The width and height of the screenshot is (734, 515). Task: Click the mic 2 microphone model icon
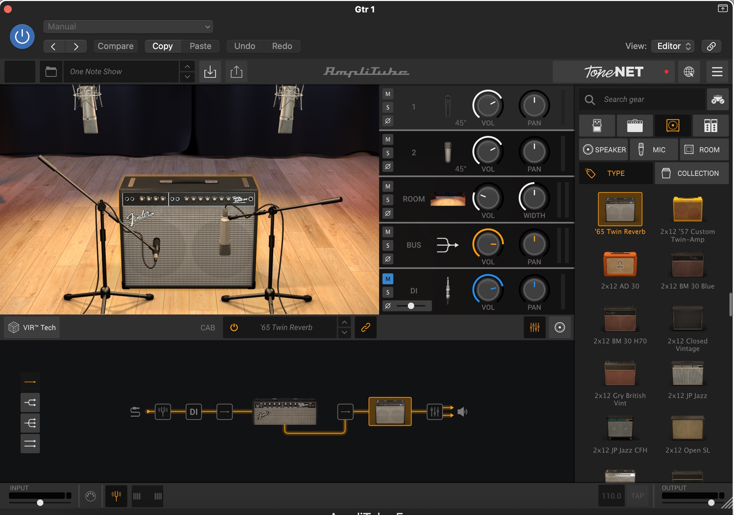coord(448,152)
